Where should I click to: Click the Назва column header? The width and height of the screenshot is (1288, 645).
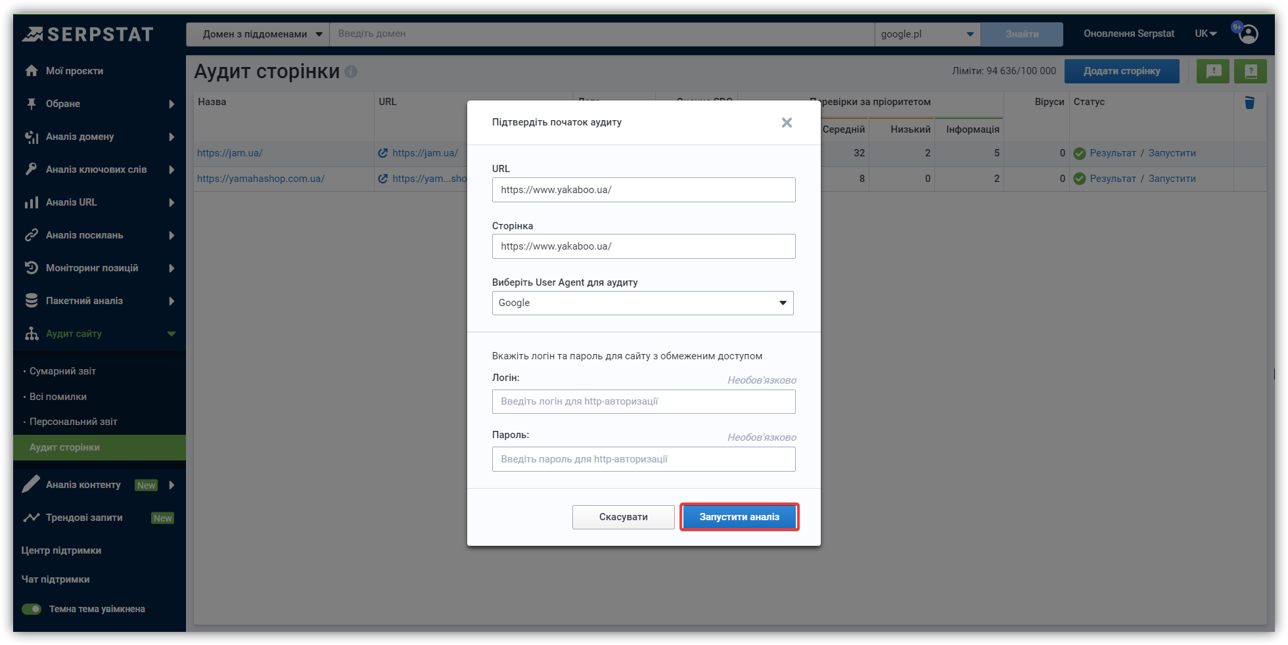pyautogui.click(x=212, y=102)
